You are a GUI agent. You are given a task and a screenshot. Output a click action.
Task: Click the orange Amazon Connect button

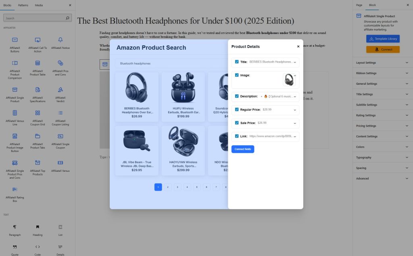pos(383,50)
